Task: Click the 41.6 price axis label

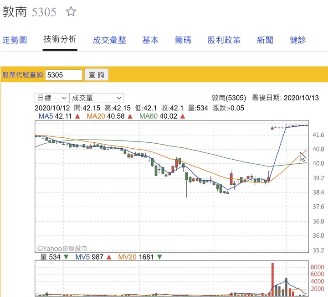Action: pyautogui.click(x=318, y=135)
